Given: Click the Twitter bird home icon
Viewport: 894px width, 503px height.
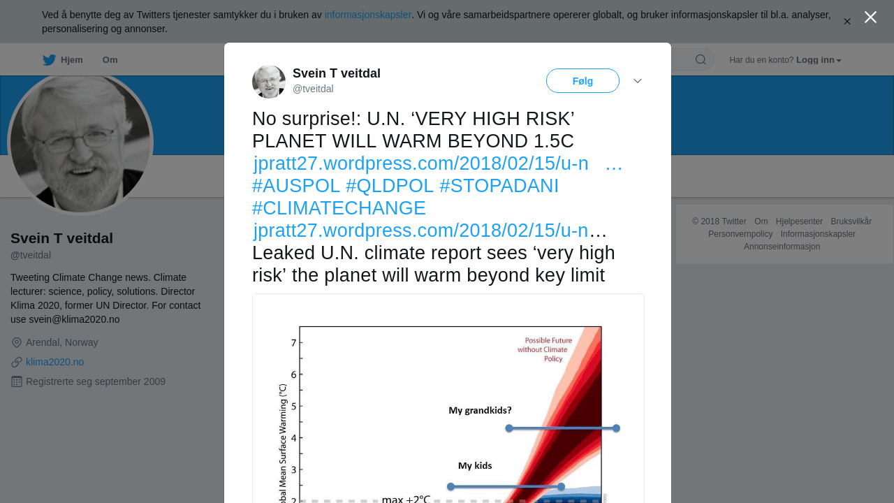Looking at the screenshot, I should coord(49,60).
